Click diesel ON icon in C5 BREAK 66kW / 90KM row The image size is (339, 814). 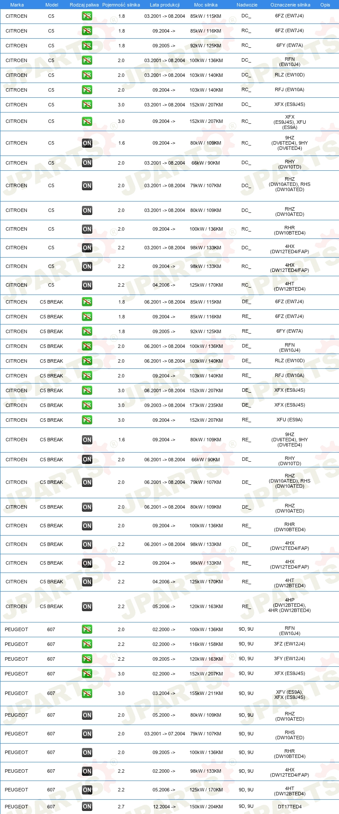pos(87,460)
